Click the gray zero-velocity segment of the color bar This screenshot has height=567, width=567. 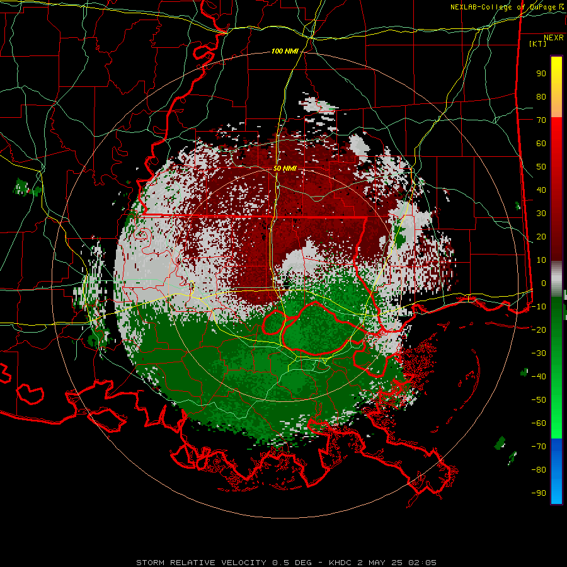click(556, 279)
